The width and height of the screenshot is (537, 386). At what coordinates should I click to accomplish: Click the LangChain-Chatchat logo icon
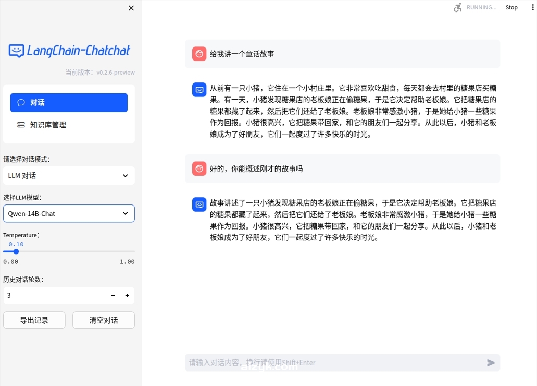[x=16, y=50]
